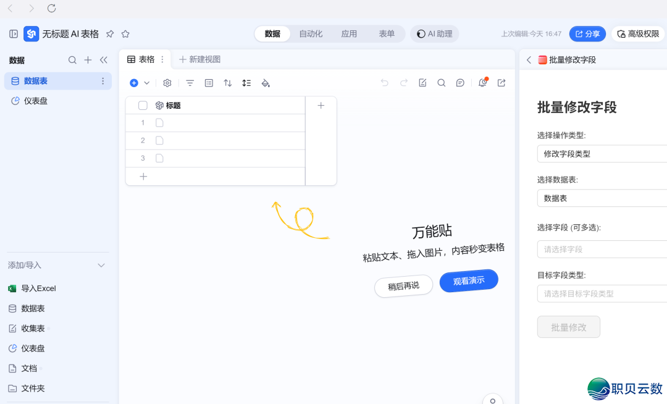Star the document as favorite
The image size is (667, 404).
(x=125, y=34)
